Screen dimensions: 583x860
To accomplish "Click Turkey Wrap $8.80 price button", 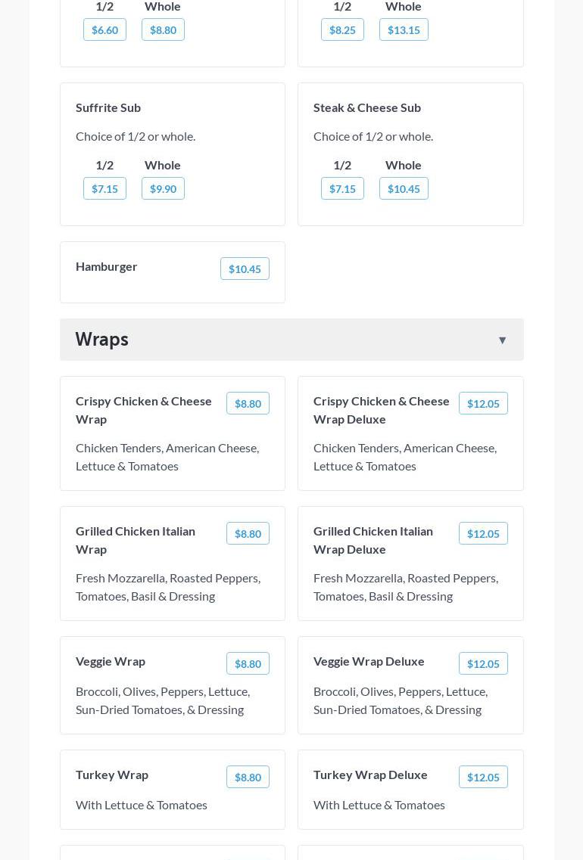I will 248,777.
